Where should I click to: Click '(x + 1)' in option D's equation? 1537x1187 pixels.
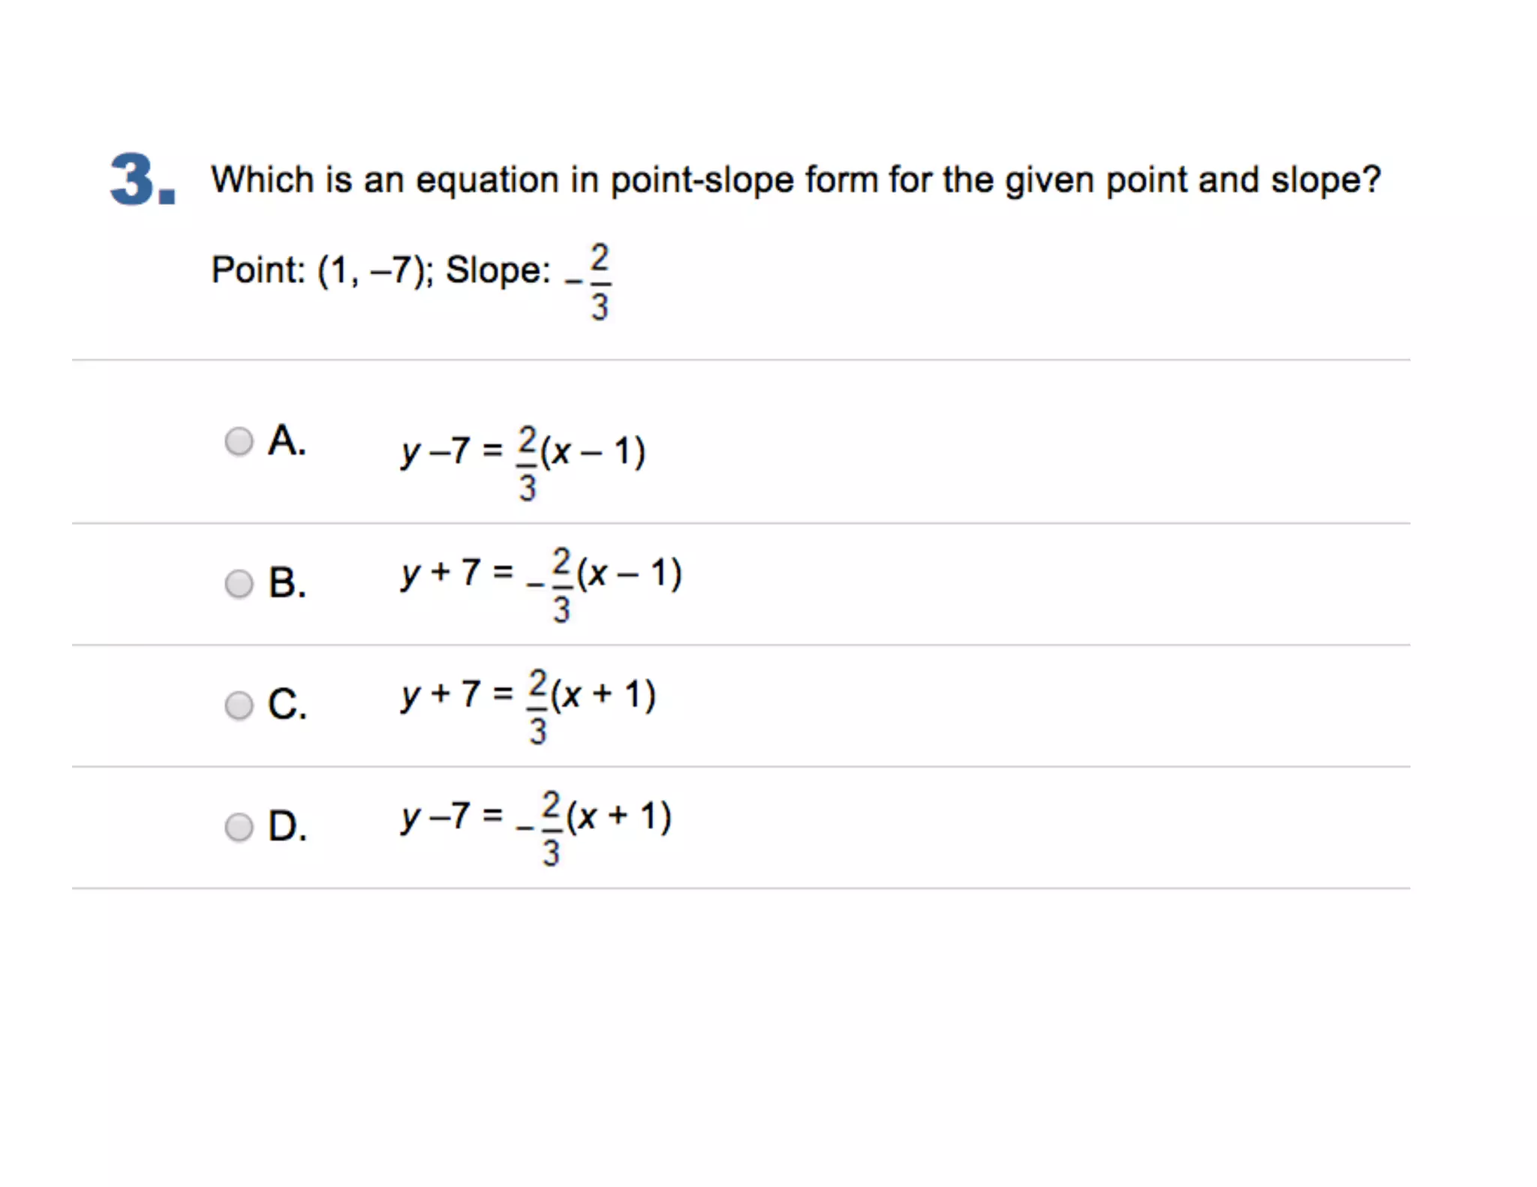pos(619,816)
